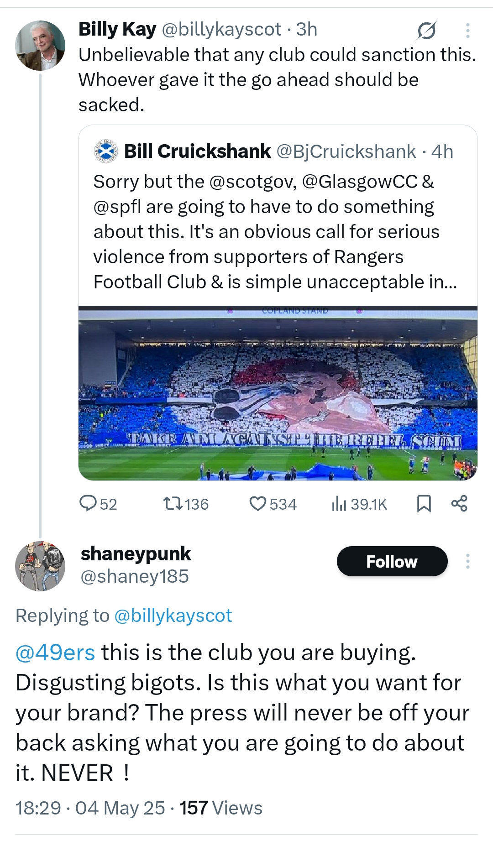The image size is (493, 851).
Task: Share the tweet via share icon
Action: 459,503
